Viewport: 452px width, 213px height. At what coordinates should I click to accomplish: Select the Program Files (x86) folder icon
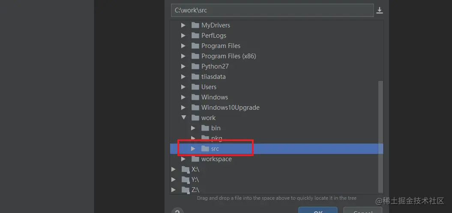point(195,56)
